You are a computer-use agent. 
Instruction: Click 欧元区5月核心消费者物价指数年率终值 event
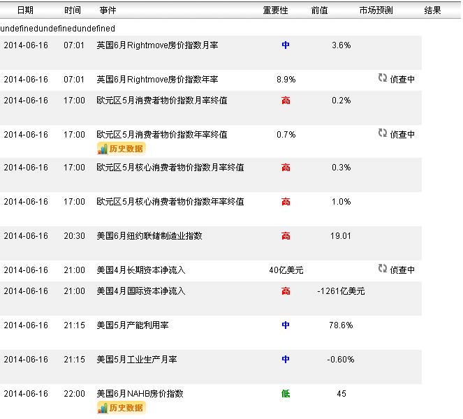170,202
